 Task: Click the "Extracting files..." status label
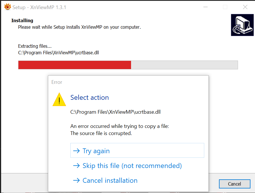(35, 46)
